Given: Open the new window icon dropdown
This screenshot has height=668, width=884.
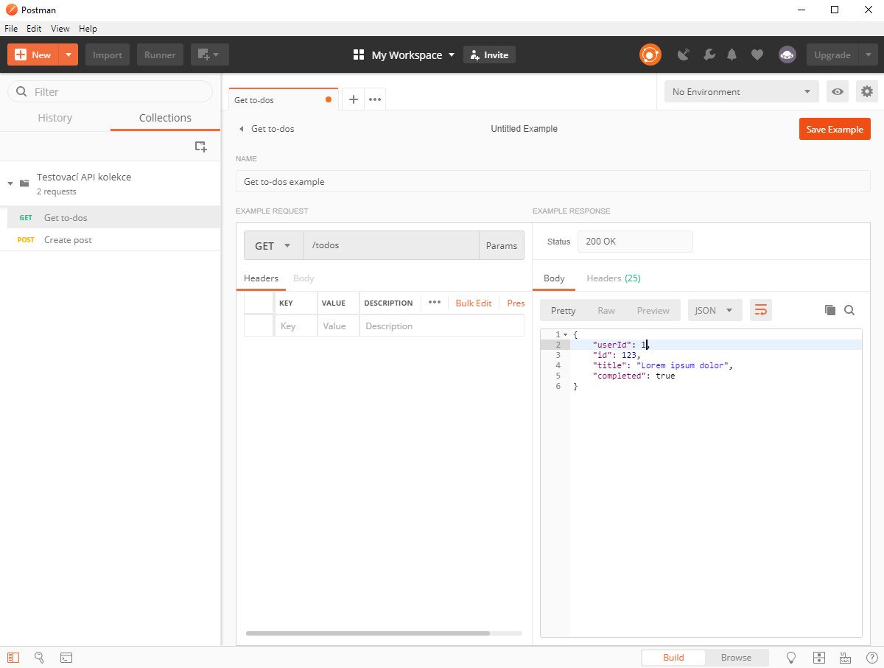Looking at the screenshot, I should pyautogui.click(x=210, y=55).
